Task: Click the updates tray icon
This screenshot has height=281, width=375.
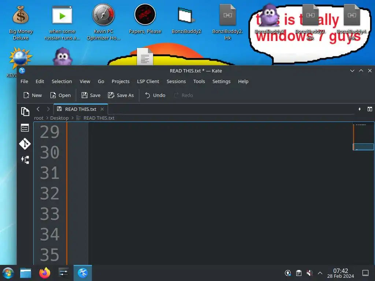Action: point(288,273)
